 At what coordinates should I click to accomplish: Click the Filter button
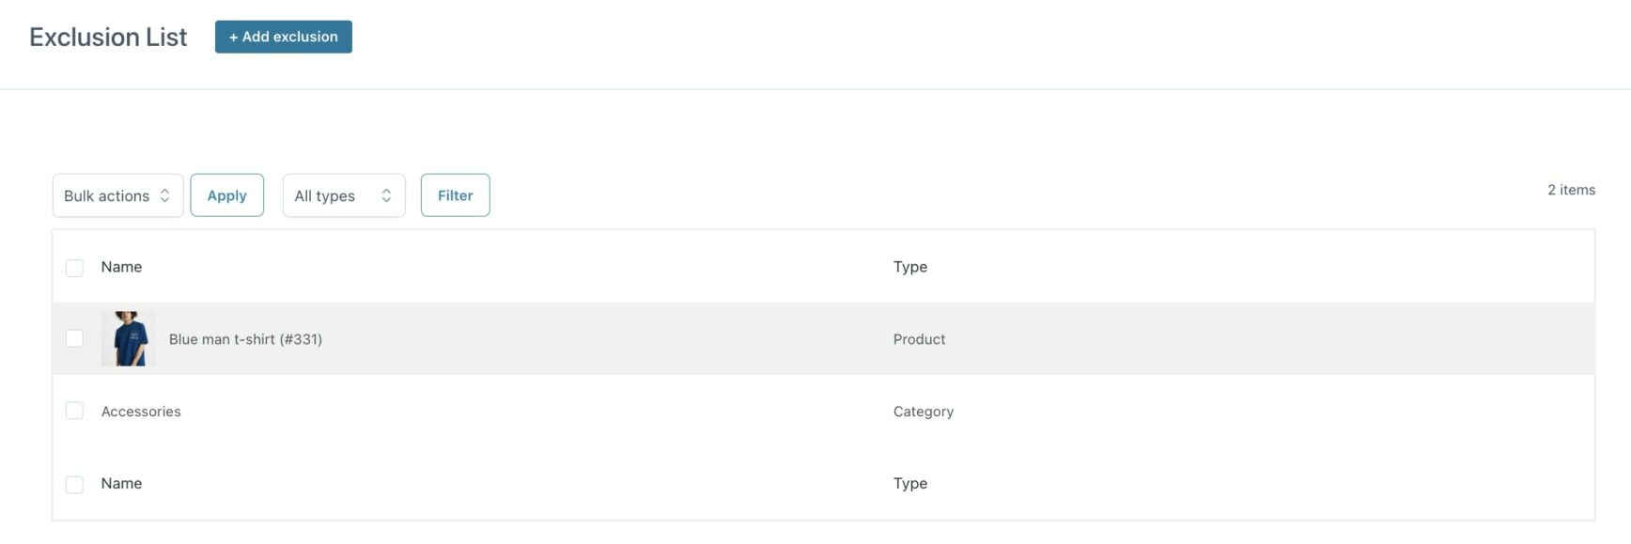click(455, 195)
